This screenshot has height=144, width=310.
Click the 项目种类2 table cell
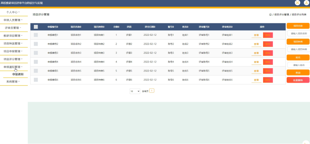pyautogui.click(x=99, y=44)
